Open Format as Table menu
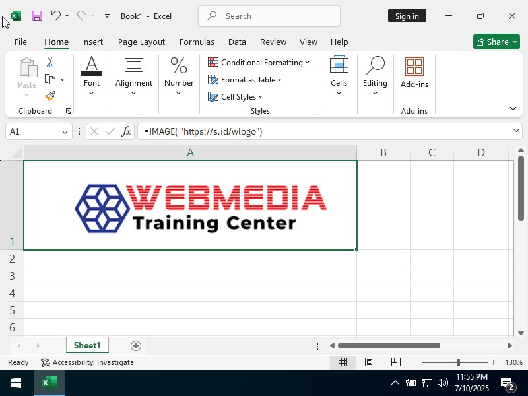Screen dimensions: 528x396 pos(245,79)
